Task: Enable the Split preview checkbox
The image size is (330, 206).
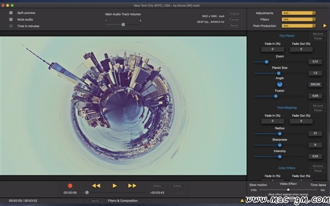Action: 11,13
